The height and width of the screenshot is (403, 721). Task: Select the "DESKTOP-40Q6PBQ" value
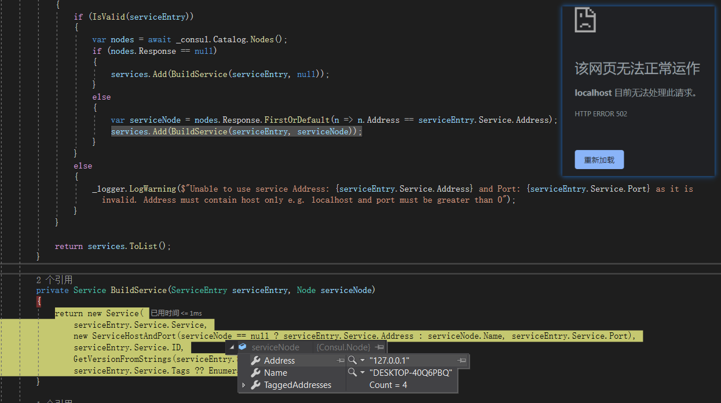point(411,373)
